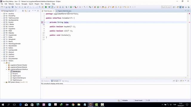
Task: Click the Open Perspective icon
Action: (174, 7)
